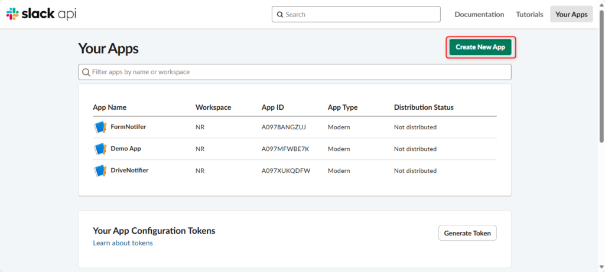
Task: Click the Create New App button
Action: pyautogui.click(x=480, y=47)
